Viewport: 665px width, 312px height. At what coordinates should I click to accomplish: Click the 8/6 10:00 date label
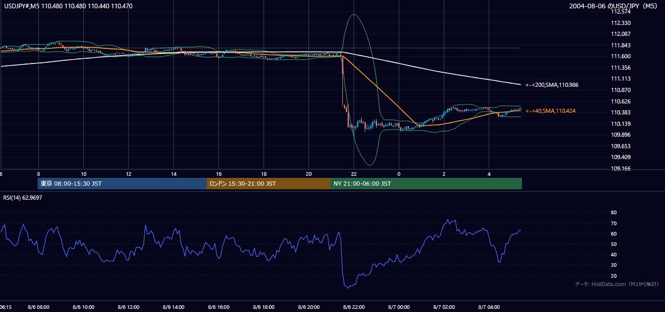(x=83, y=307)
